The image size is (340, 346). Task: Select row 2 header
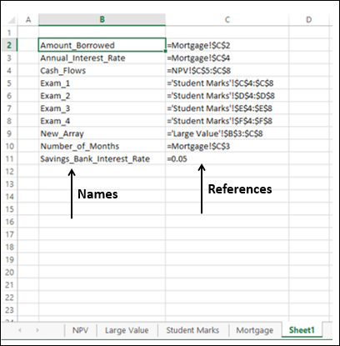tap(9, 45)
